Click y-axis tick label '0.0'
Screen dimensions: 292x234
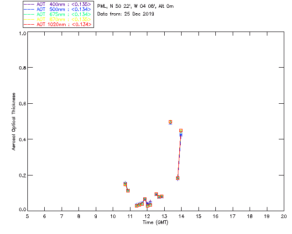(22, 210)
